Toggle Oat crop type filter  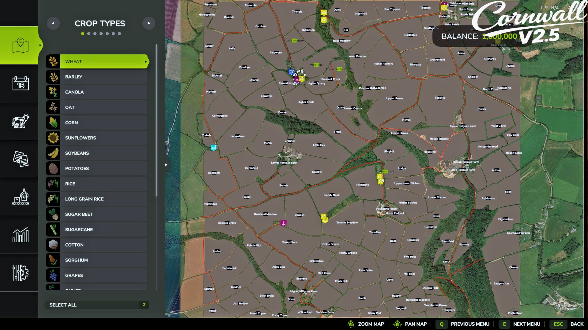pyautogui.click(x=97, y=107)
